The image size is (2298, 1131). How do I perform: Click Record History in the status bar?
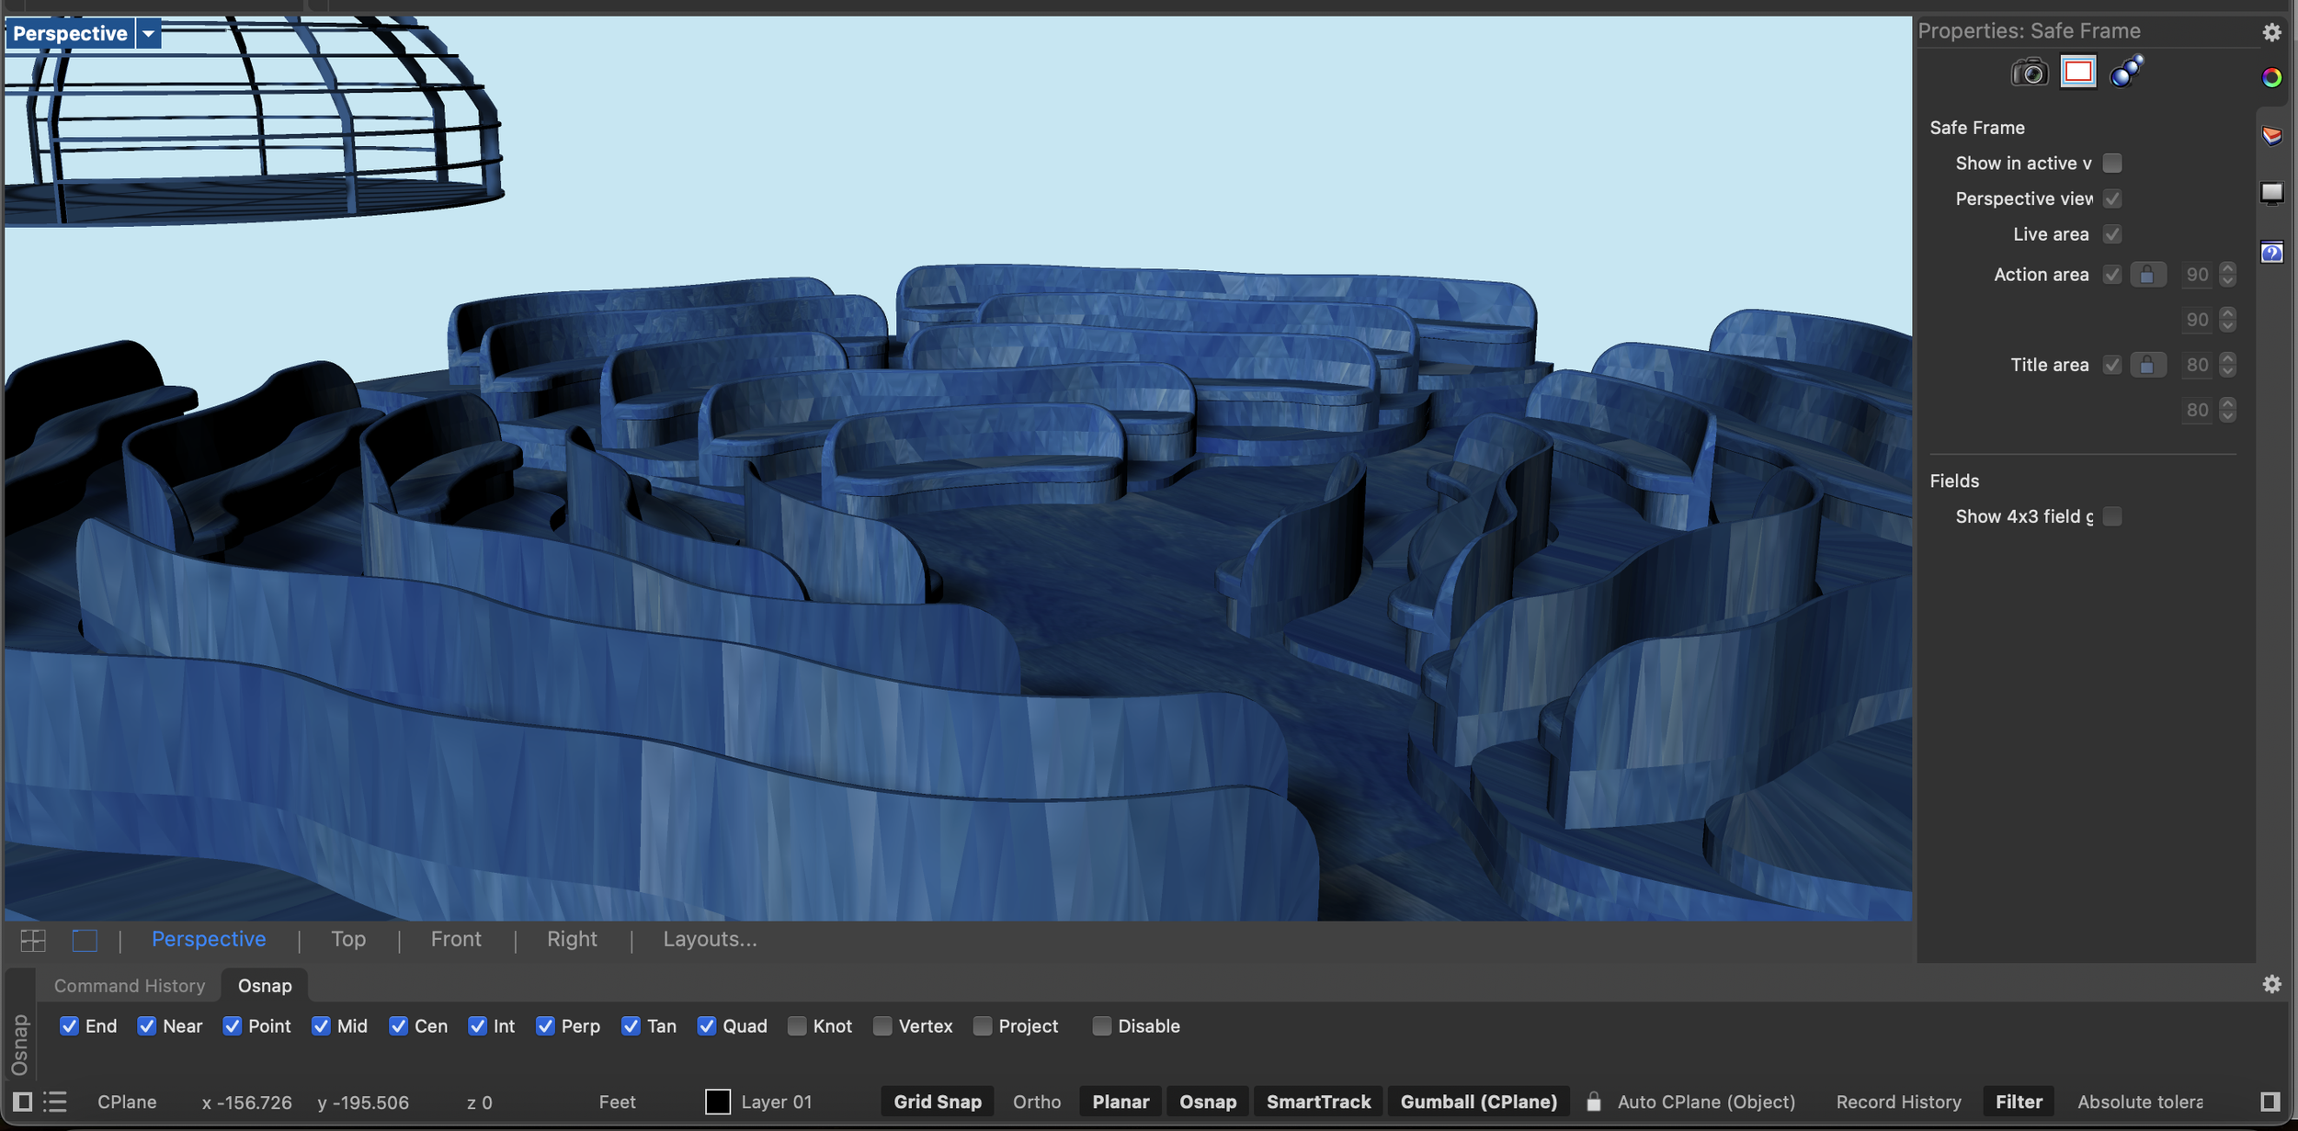point(1898,1102)
